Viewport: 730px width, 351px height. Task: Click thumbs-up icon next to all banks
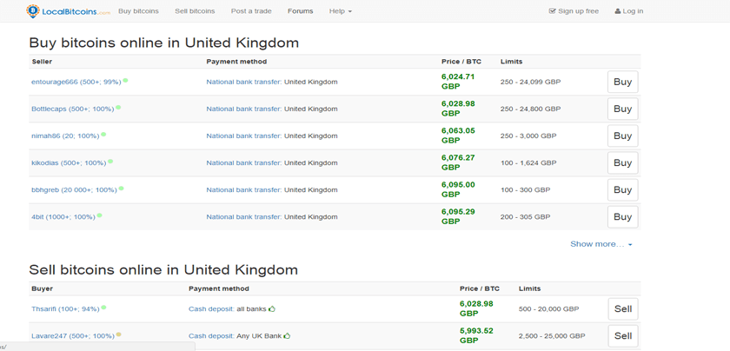272,308
